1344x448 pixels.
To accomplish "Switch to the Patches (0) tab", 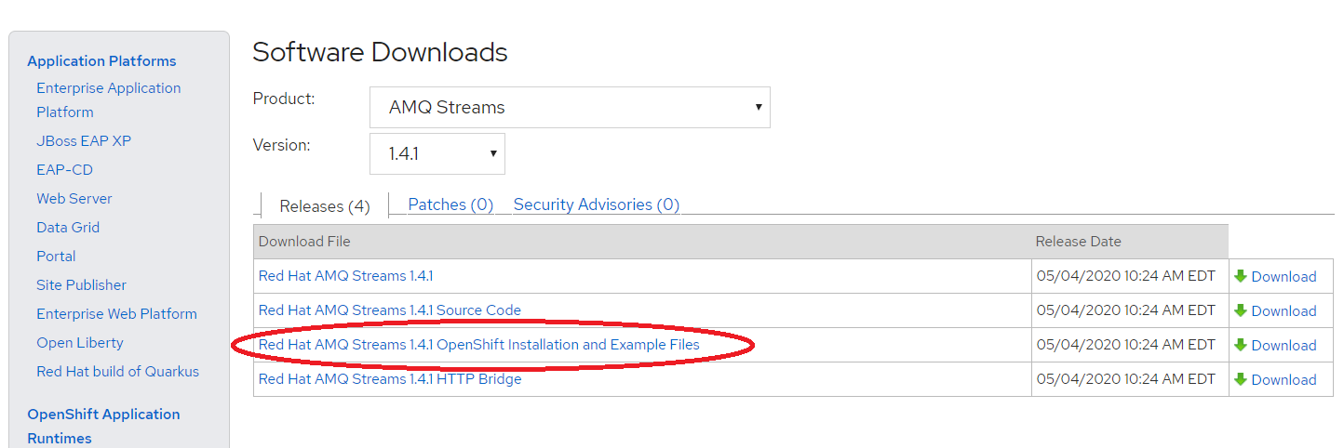I will pyautogui.click(x=450, y=204).
